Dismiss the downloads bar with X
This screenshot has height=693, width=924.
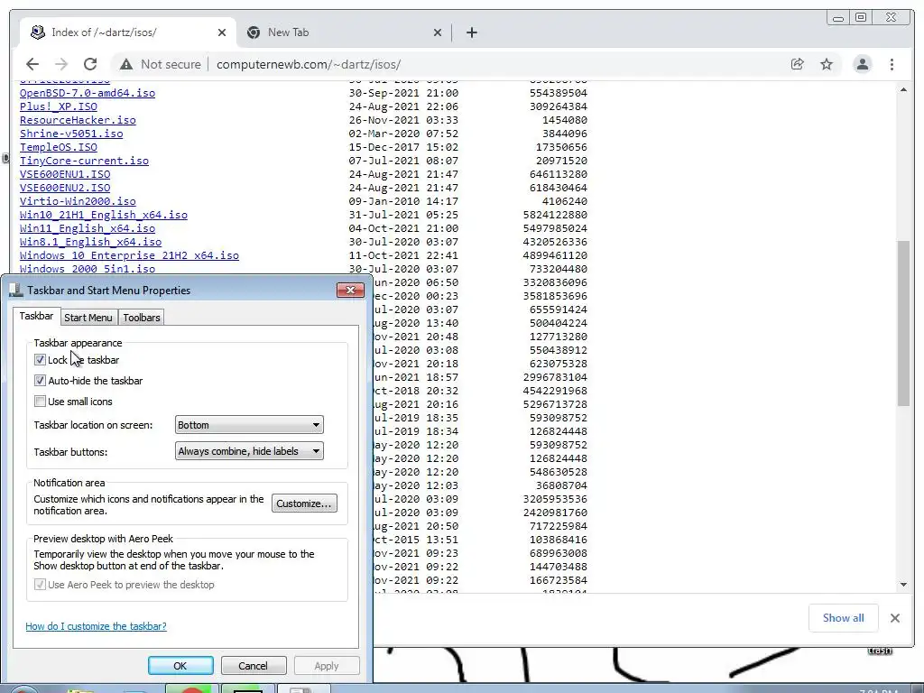[x=894, y=617]
